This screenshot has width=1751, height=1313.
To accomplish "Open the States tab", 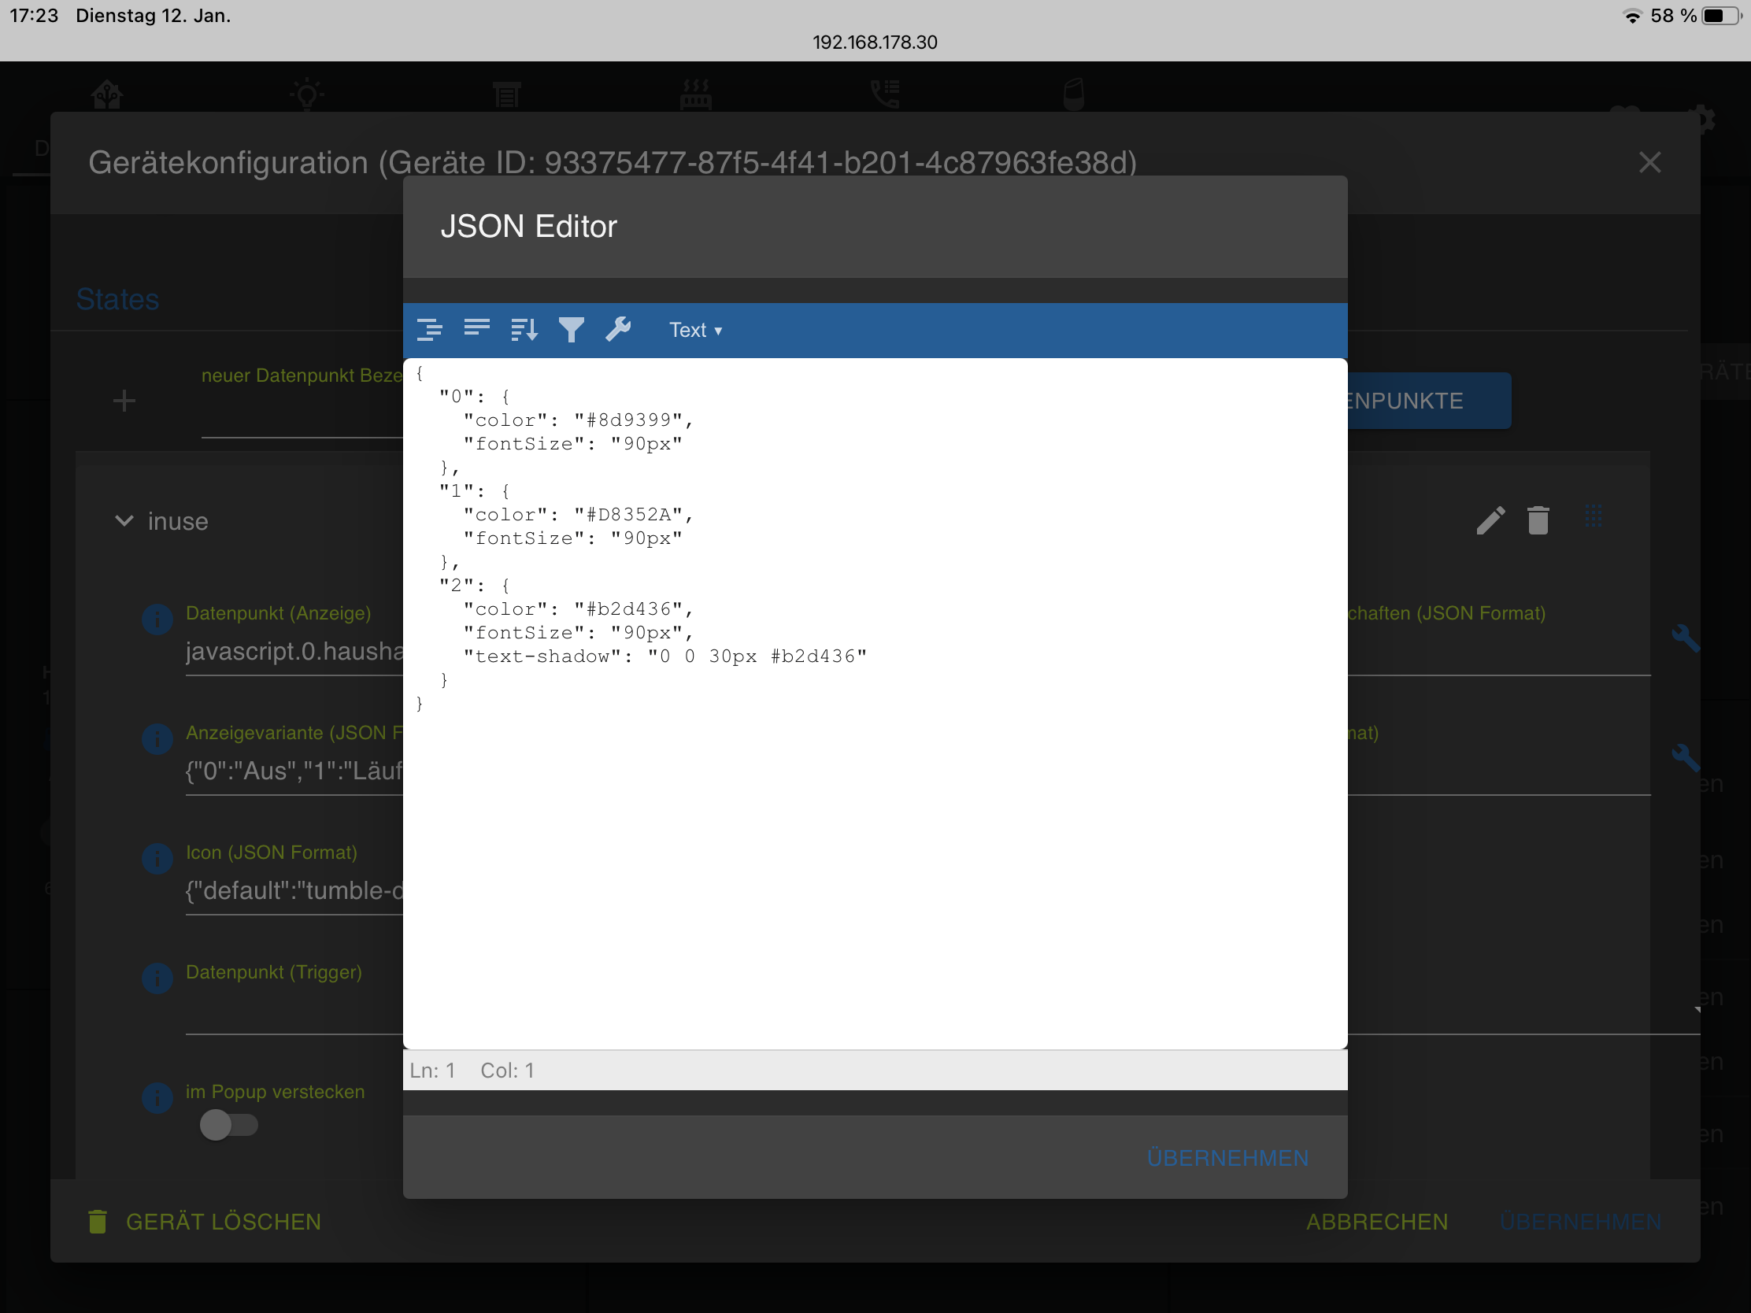I will [x=118, y=300].
